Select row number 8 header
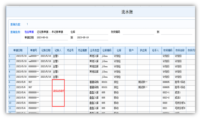Image resolution: width=201 pixels, height=119 pixels. click(12, 93)
